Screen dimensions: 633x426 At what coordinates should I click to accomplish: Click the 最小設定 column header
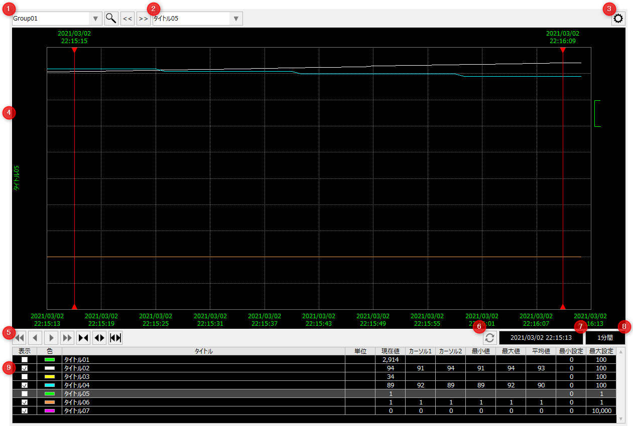pyautogui.click(x=571, y=351)
